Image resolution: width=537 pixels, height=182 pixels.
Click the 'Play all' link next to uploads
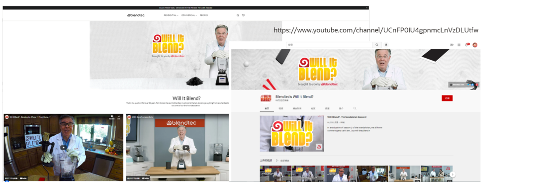pyautogui.click(x=285, y=161)
